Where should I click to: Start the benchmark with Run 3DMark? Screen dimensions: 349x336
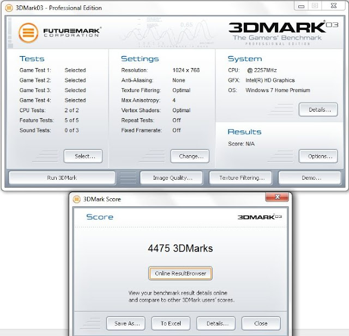coord(62,178)
